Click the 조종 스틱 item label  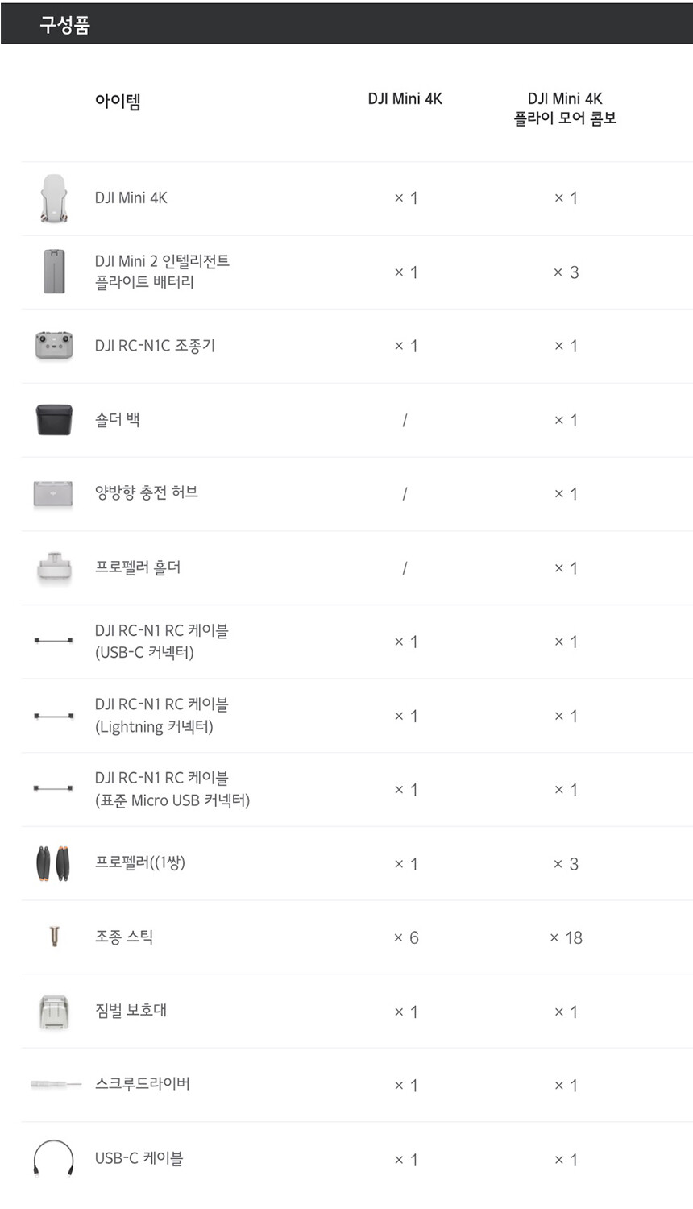click(x=124, y=937)
